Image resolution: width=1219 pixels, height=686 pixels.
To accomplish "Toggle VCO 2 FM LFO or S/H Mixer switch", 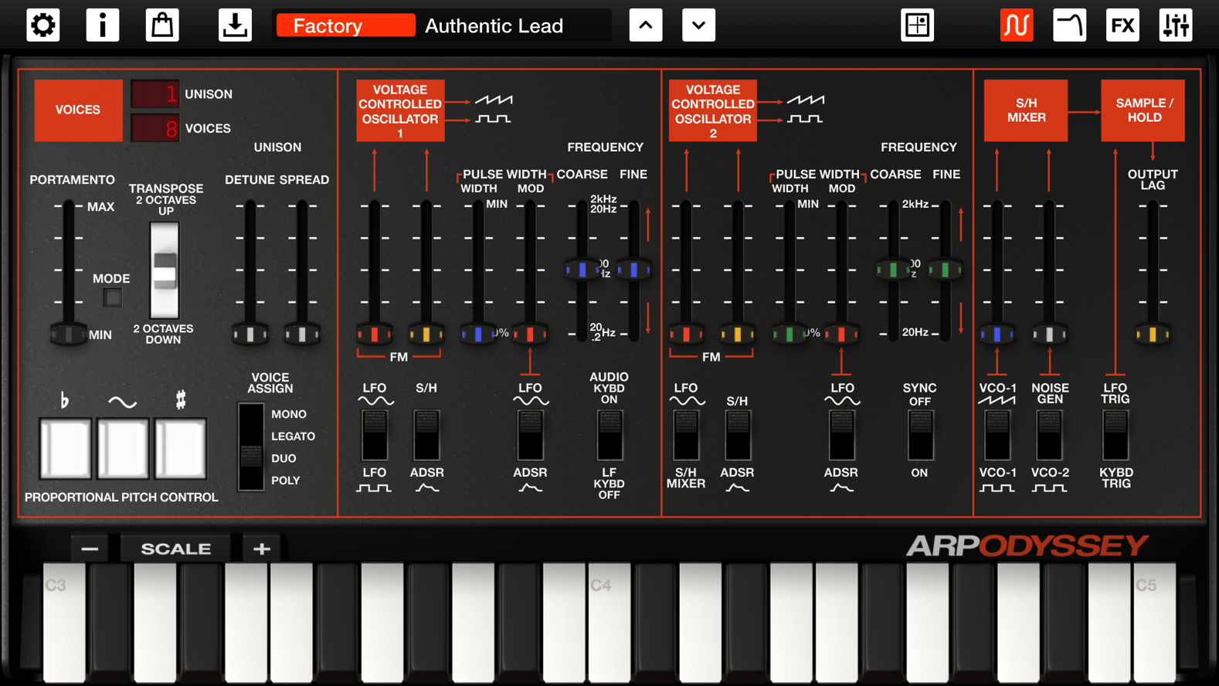I will [x=686, y=435].
